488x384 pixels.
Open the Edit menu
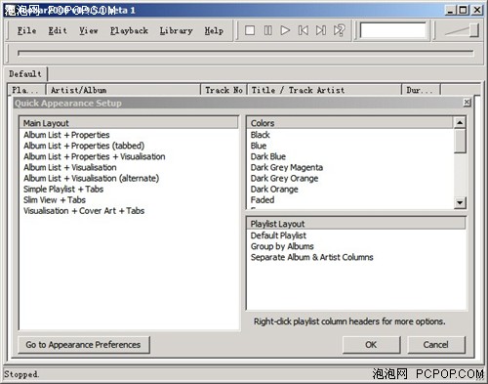tap(58, 30)
